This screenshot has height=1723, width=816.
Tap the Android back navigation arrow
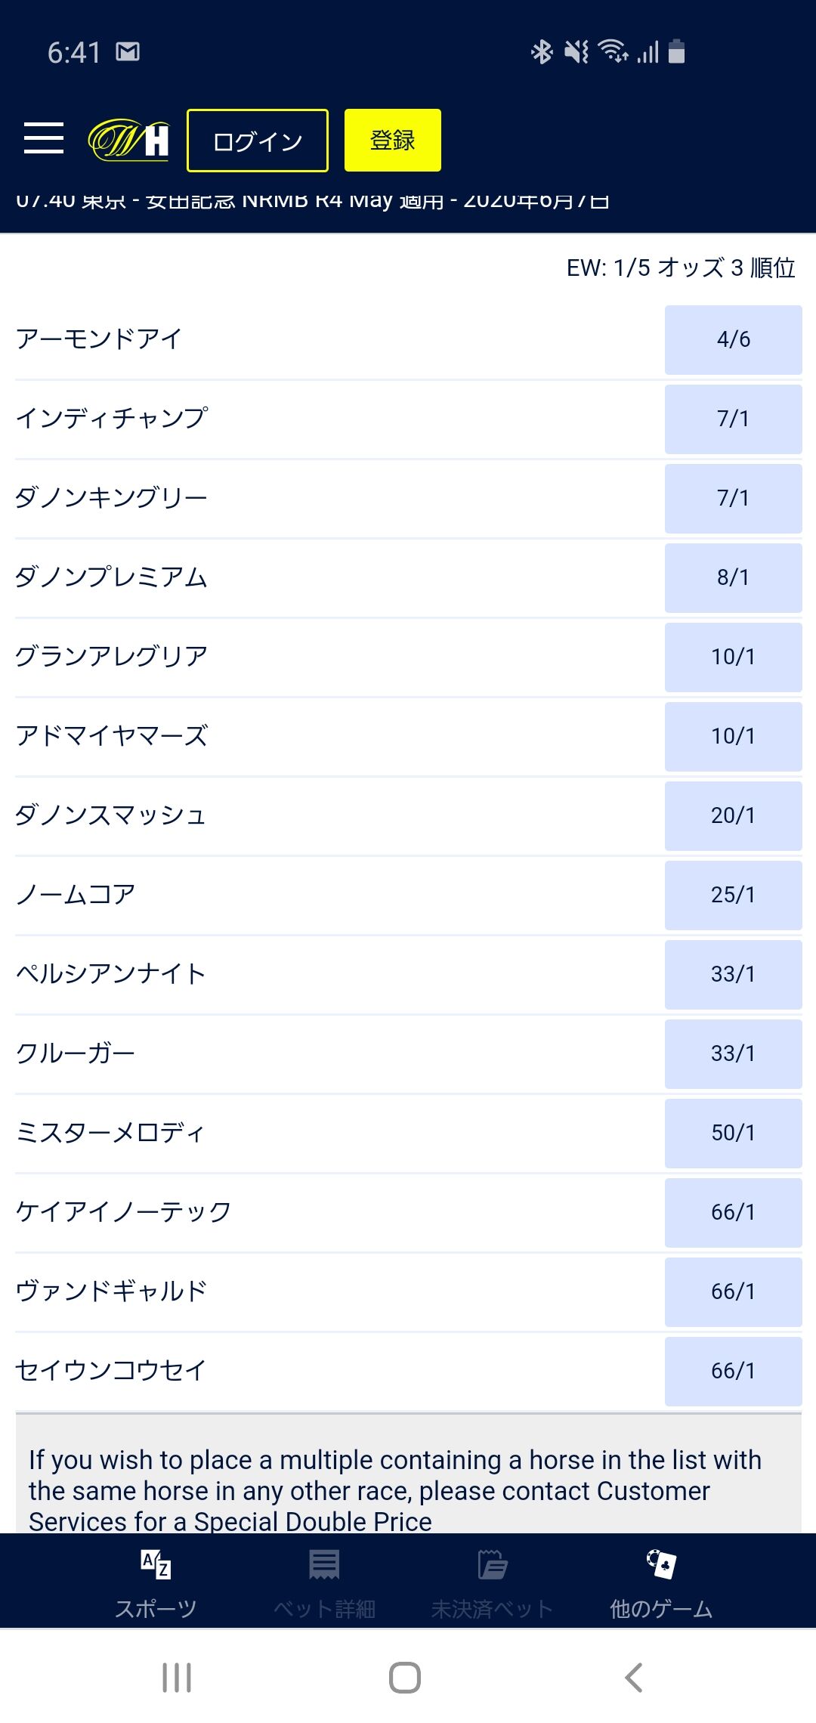pyautogui.click(x=634, y=1678)
